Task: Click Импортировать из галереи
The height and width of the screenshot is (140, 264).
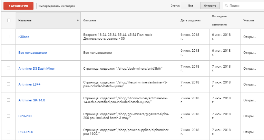Action: [x=57, y=6]
